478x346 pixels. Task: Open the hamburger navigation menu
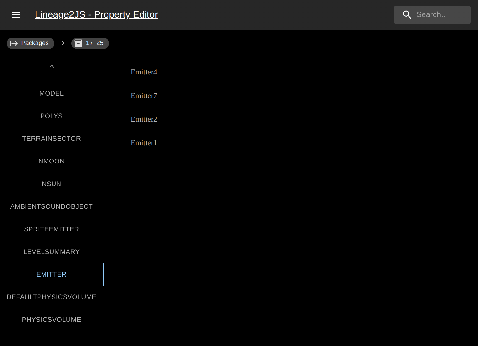16,15
